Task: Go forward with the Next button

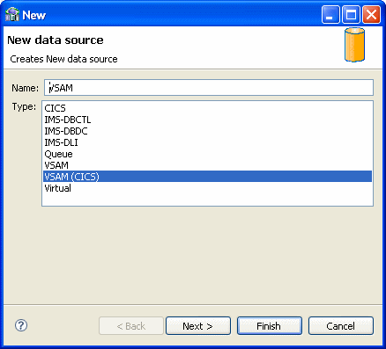Action: pos(198,325)
